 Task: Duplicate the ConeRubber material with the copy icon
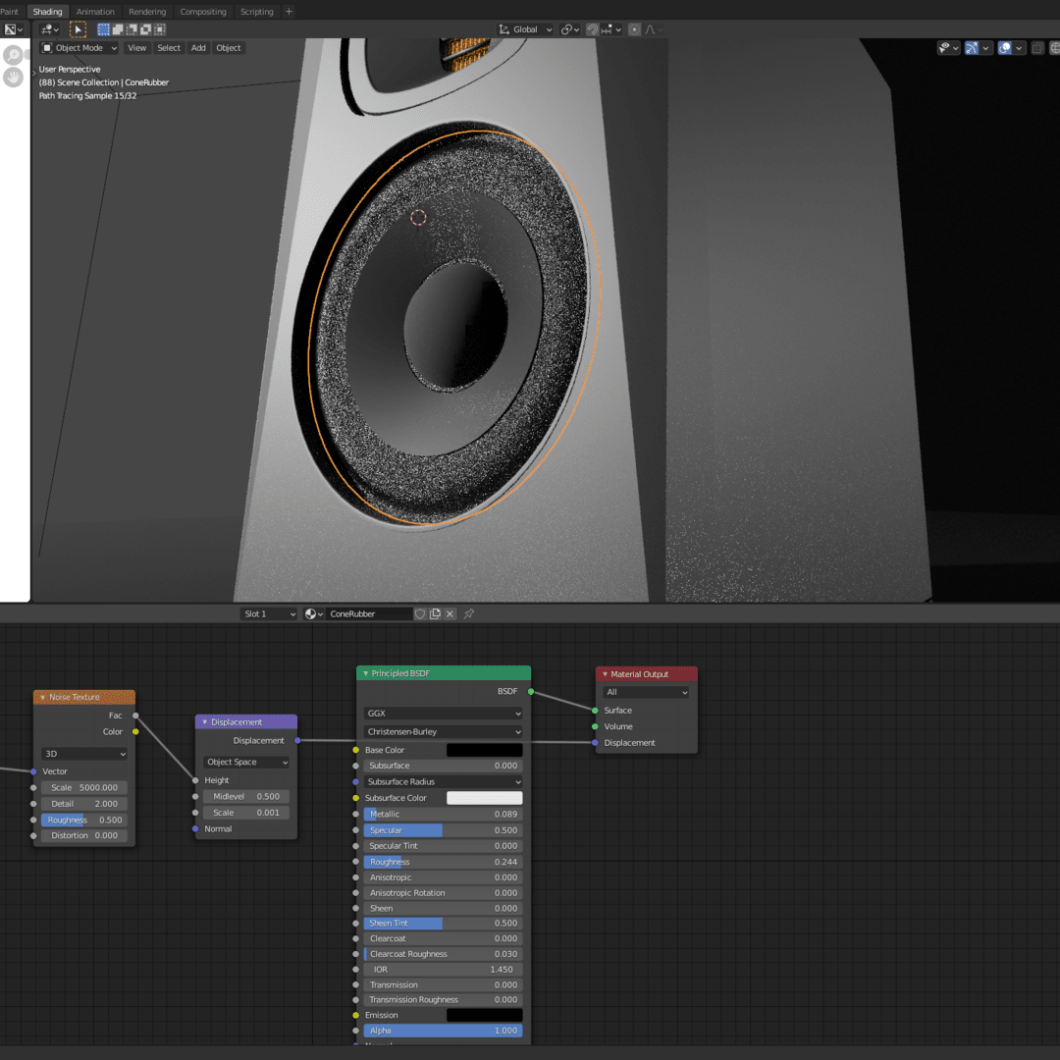click(435, 613)
